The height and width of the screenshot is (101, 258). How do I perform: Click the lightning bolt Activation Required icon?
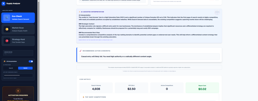(18, 91)
